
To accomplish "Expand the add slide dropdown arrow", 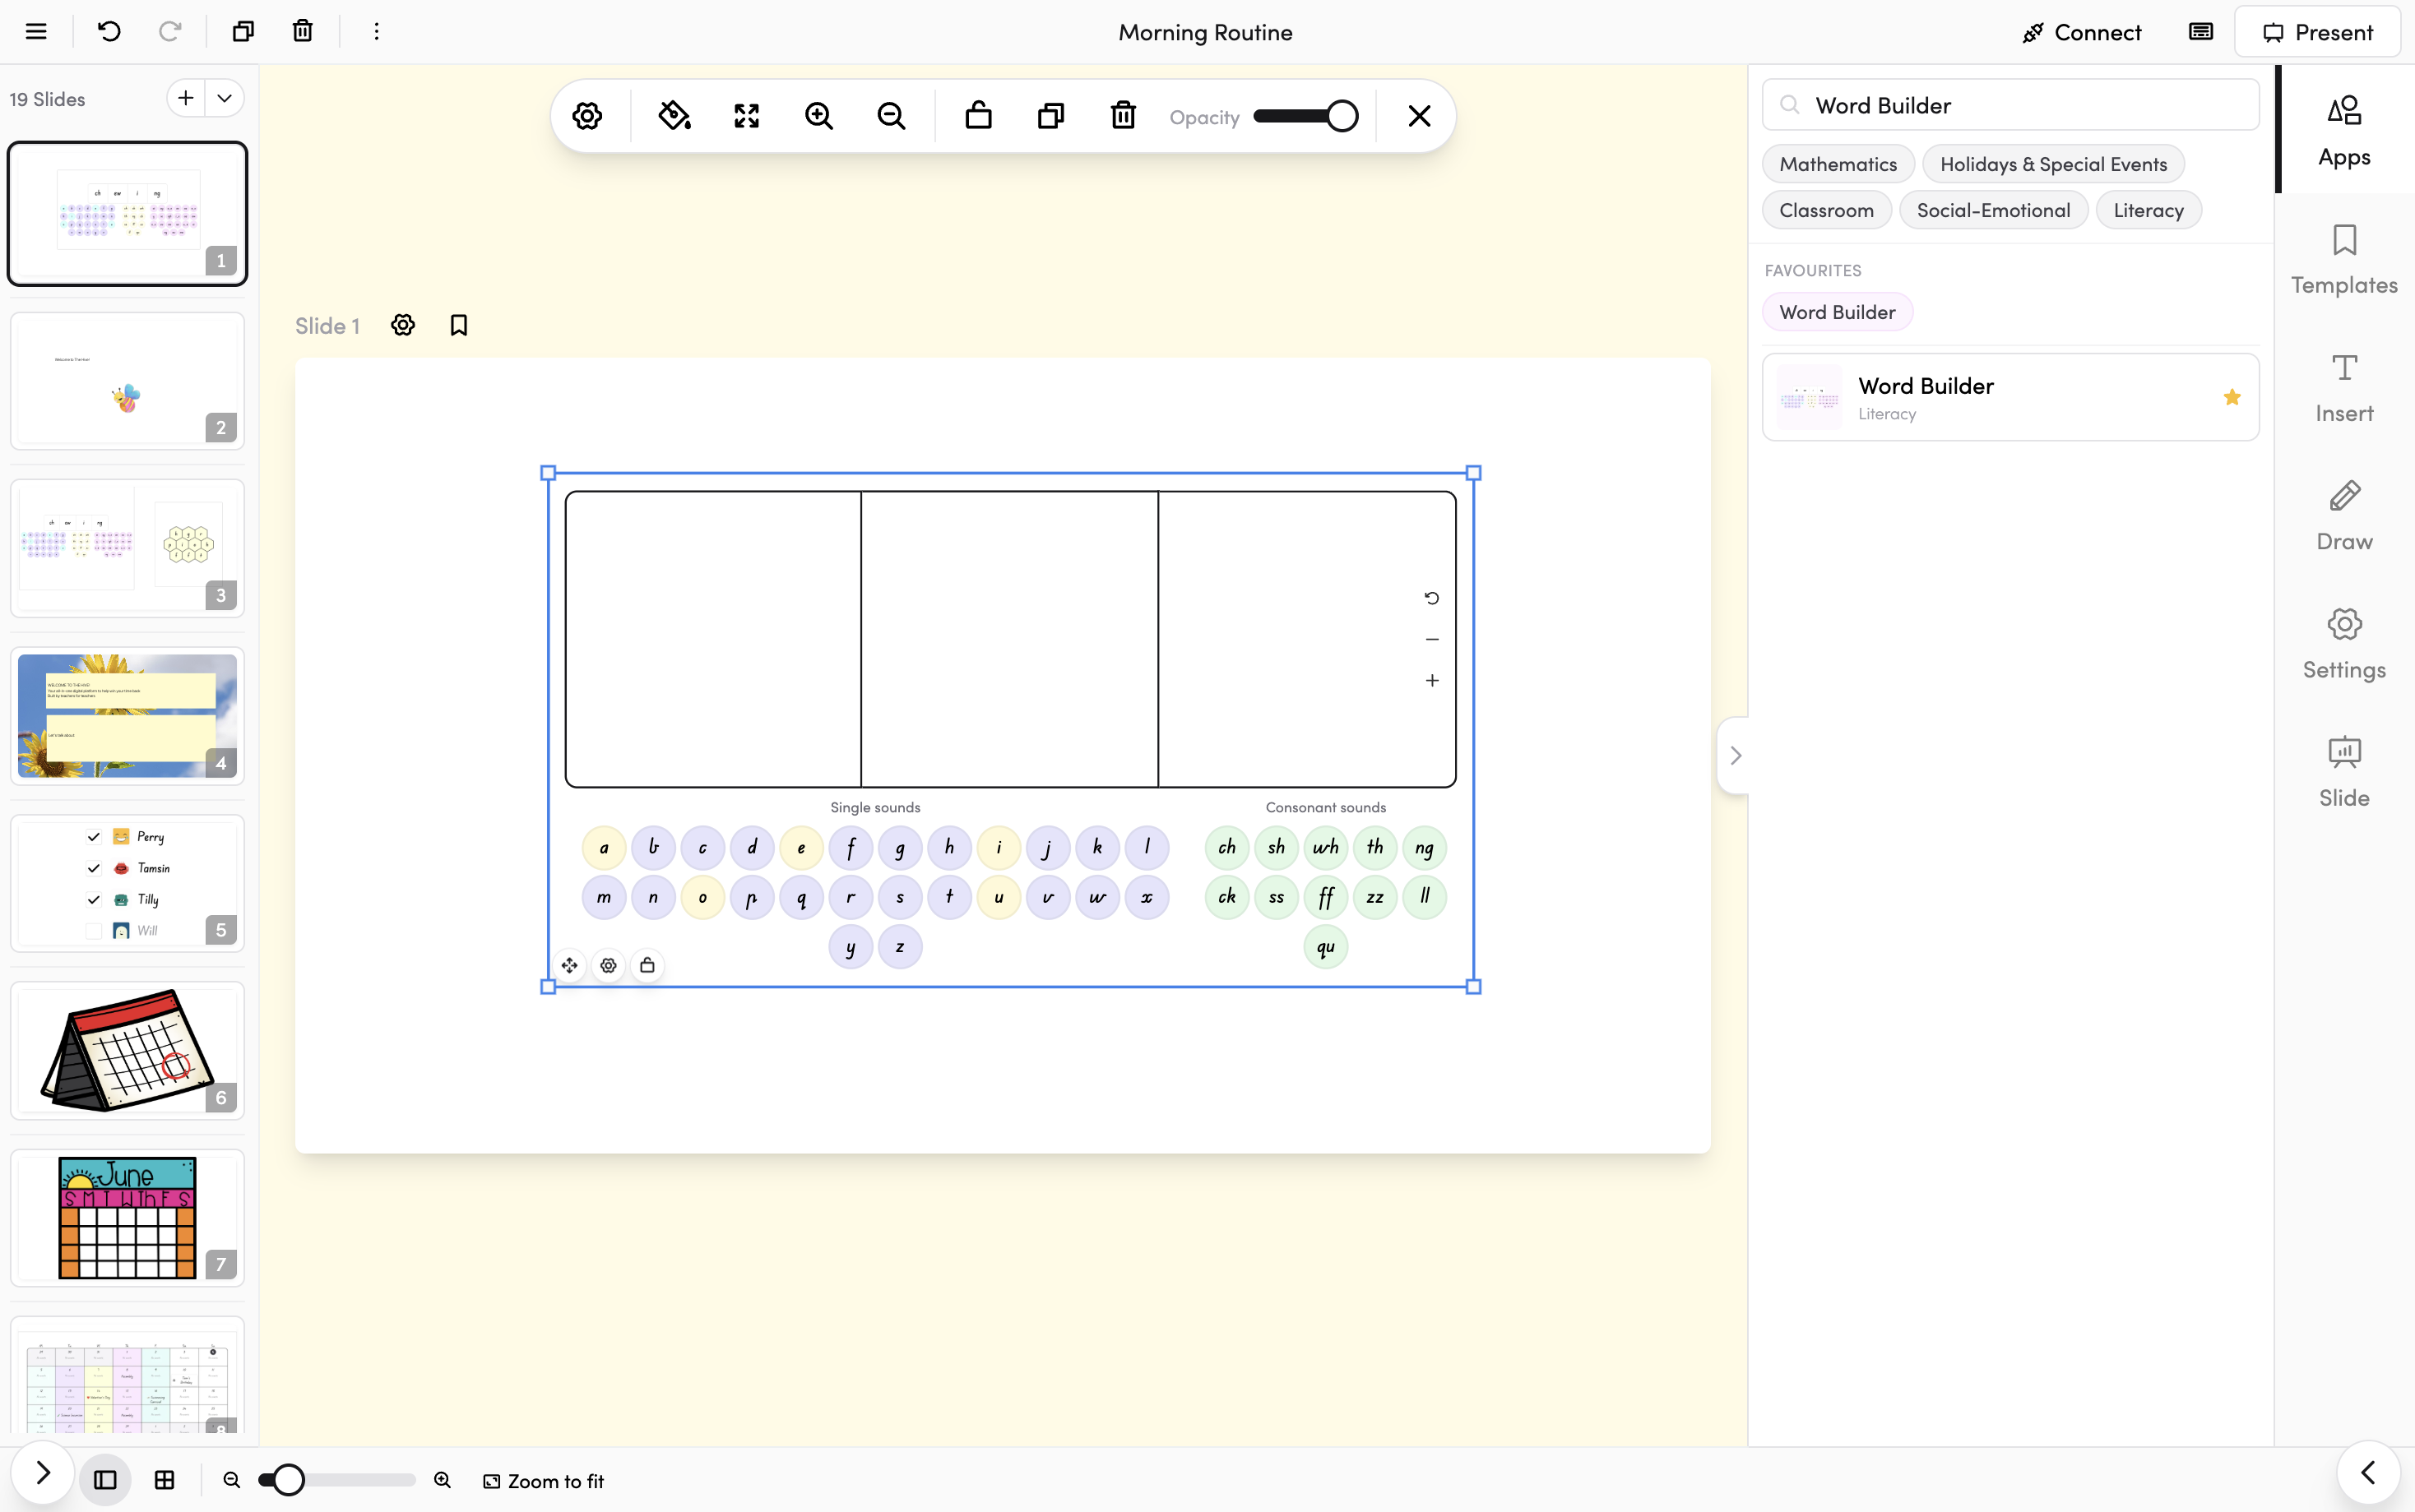I will (x=224, y=98).
